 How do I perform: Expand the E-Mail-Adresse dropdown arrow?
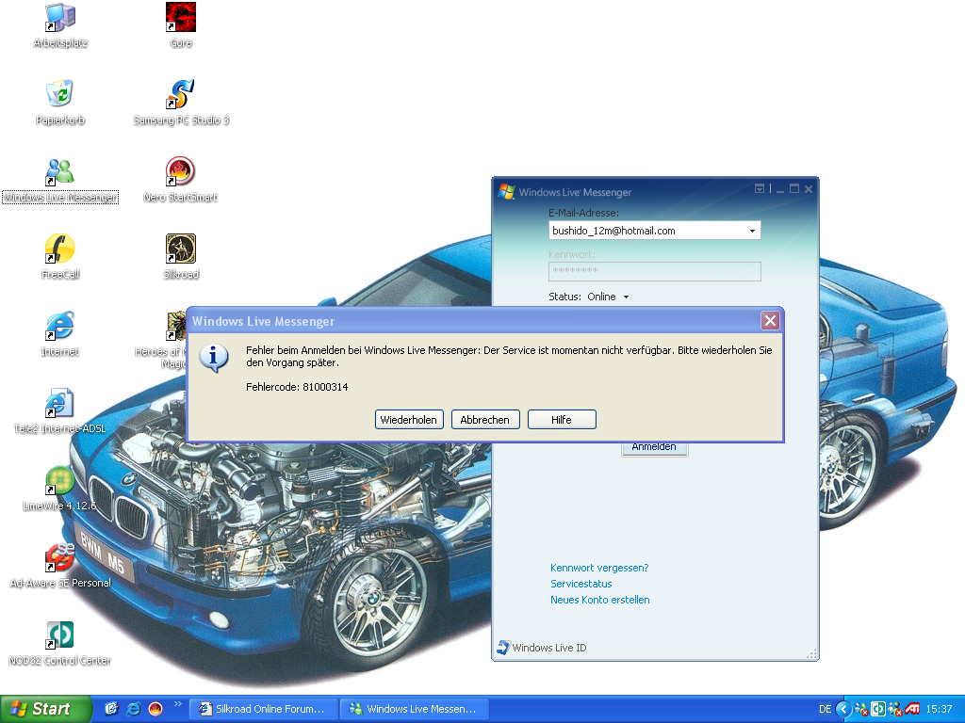coord(752,231)
